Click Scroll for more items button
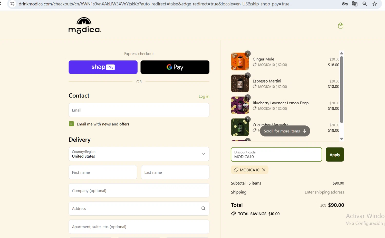This screenshot has height=238, width=385. [285, 131]
